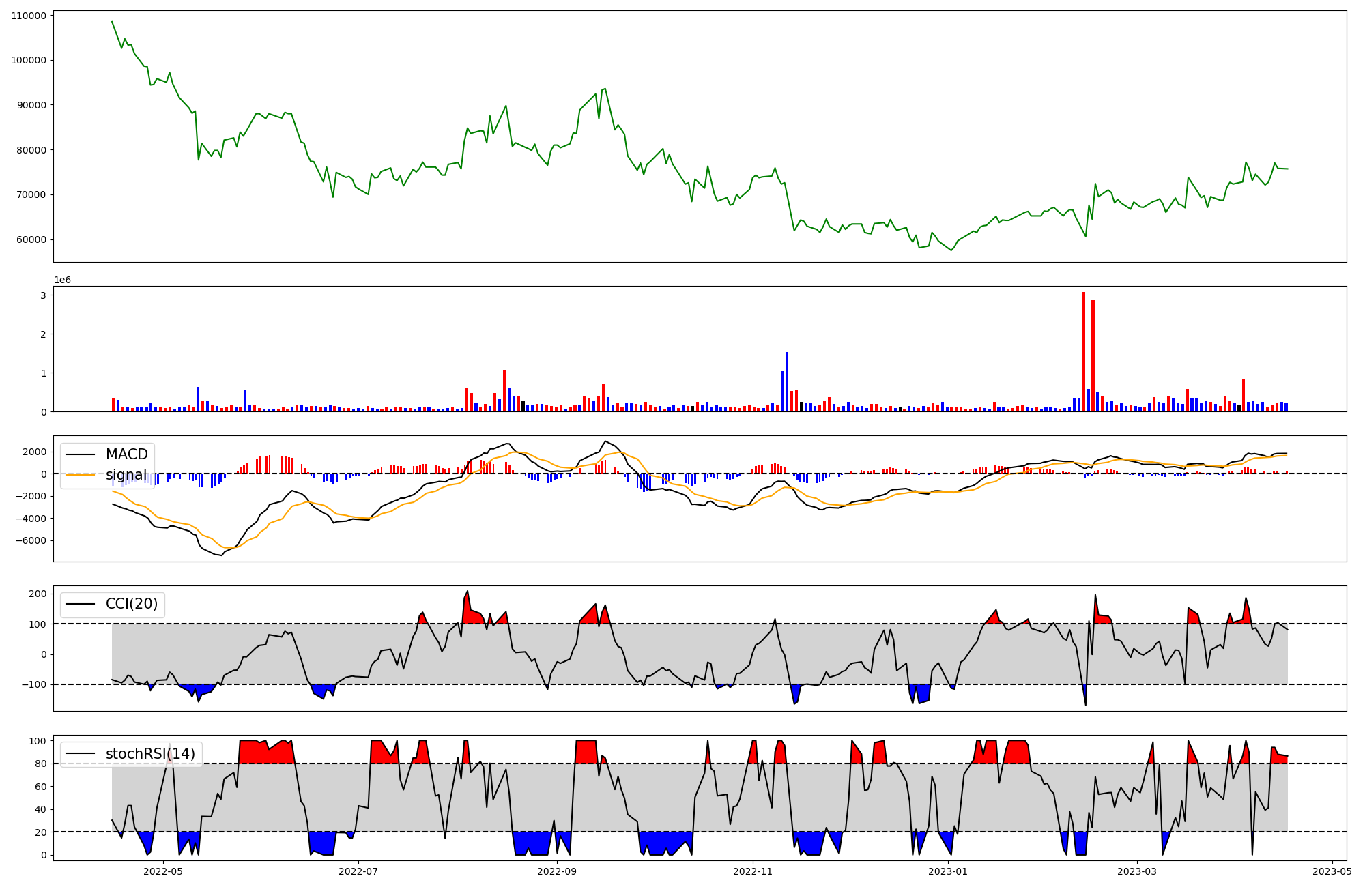The height and width of the screenshot is (887, 1365).
Task: Select the CCI(20) legend label
Action: tap(131, 604)
